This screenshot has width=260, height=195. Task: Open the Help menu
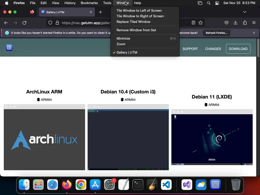137,3
